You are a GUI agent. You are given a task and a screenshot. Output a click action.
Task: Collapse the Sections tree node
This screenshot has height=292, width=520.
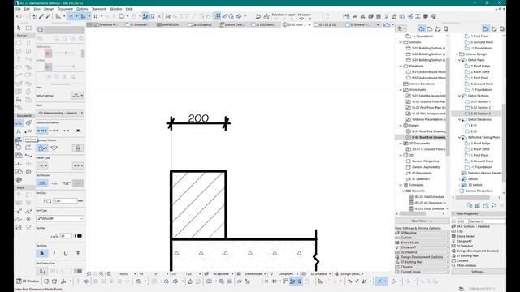coord(401,42)
